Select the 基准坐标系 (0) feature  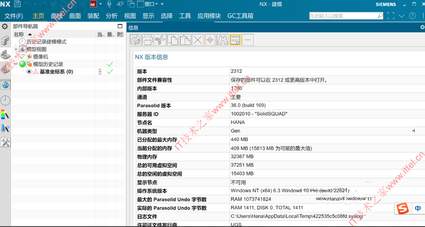click(x=56, y=72)
